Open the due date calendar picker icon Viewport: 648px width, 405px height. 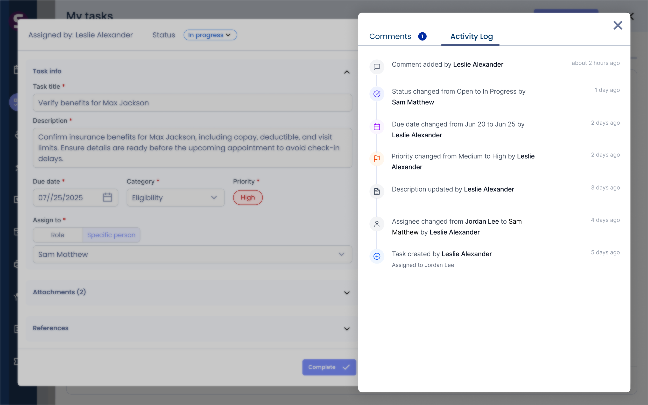point(107,197)
